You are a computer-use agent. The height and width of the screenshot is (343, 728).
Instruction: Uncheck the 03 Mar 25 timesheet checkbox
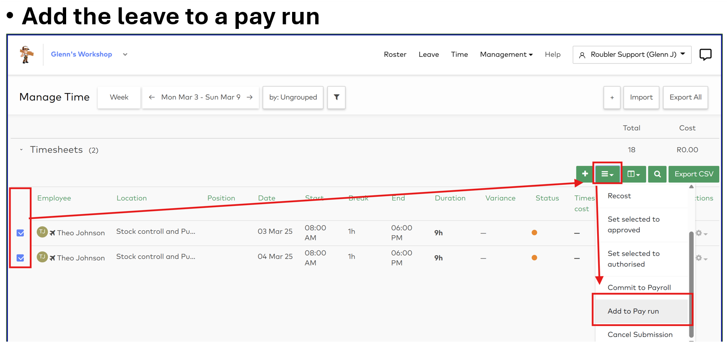[20, 233]
